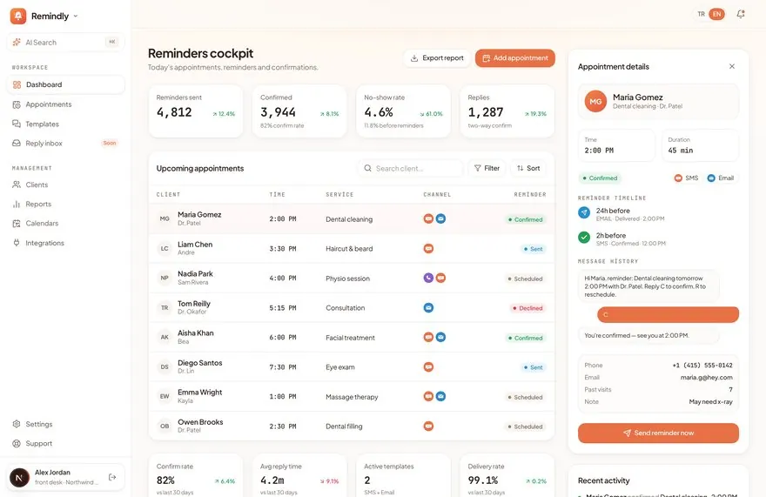The height and width of the screenshot is (497, 766).
Task: Select the EN language toggle
Action: [716, 14]
